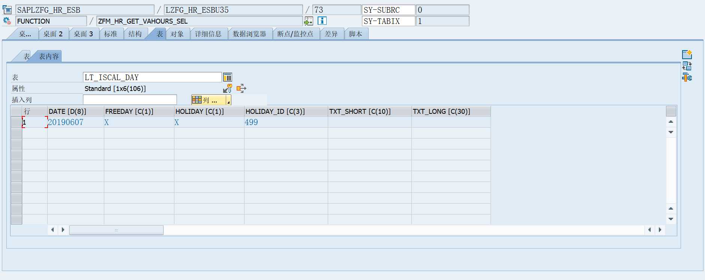Click the bottom page-up arrow above it
Image resolution: width=705 pixels, height=280 pixels.
point(671,209)
